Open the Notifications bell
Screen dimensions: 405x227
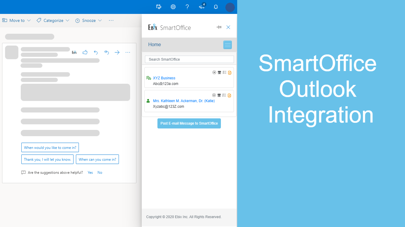click(216, 7)
